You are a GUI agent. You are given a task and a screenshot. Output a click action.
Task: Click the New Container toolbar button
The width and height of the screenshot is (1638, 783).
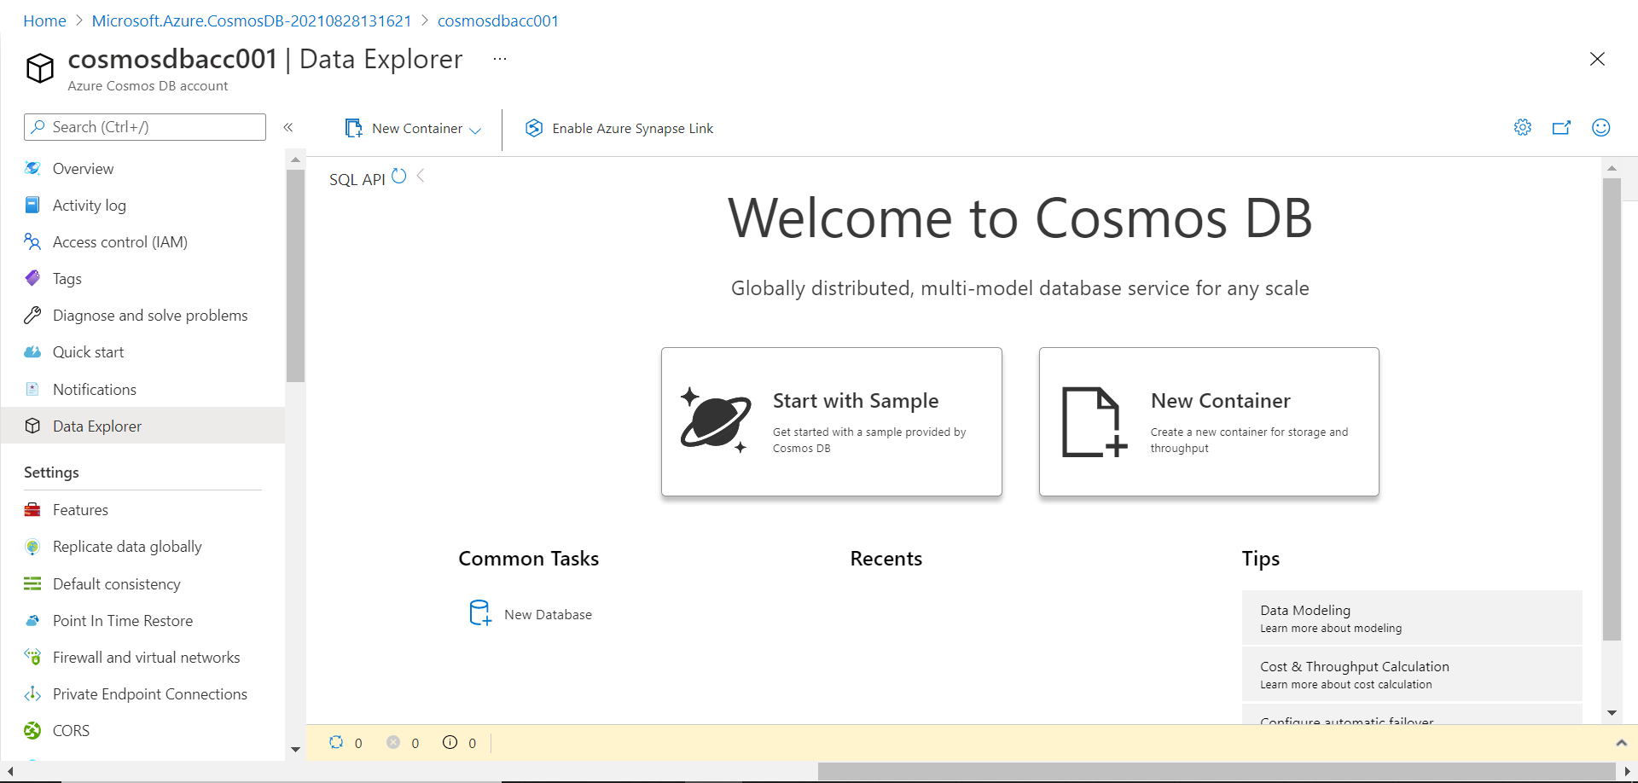click(413, 128)
